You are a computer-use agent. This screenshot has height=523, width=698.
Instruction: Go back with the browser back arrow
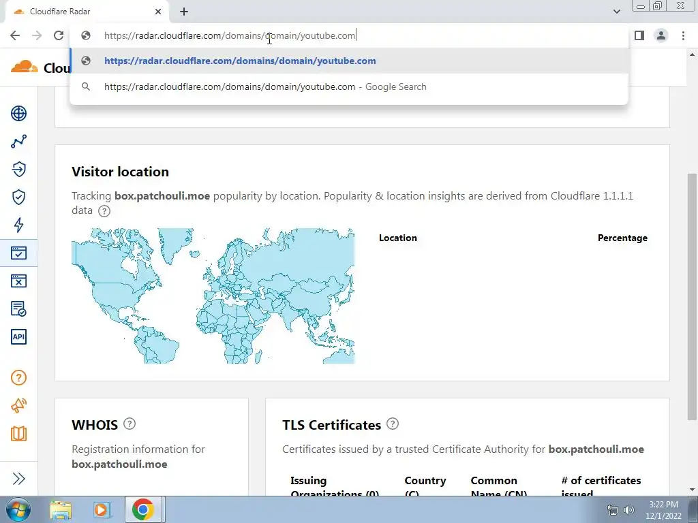pyautogui.click(x=15, y=35)
